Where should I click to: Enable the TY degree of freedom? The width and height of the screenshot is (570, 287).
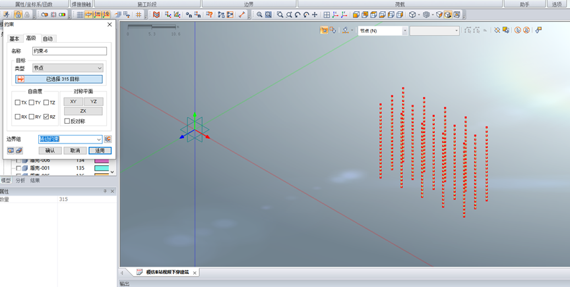(32, 103)
